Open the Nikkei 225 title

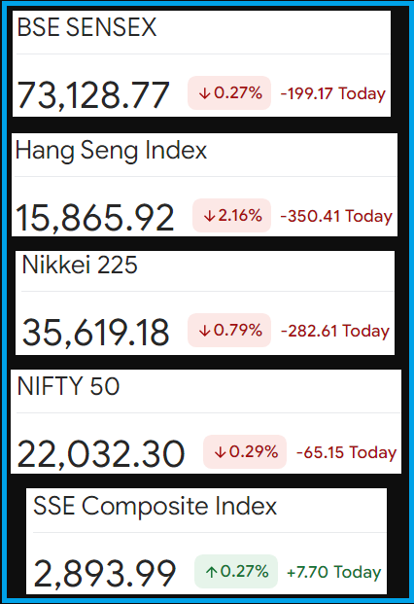tap(80, 265)
